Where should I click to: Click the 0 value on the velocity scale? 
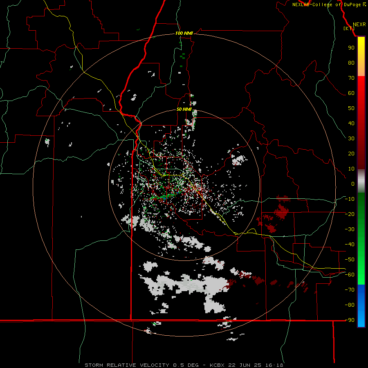point(353,184)
